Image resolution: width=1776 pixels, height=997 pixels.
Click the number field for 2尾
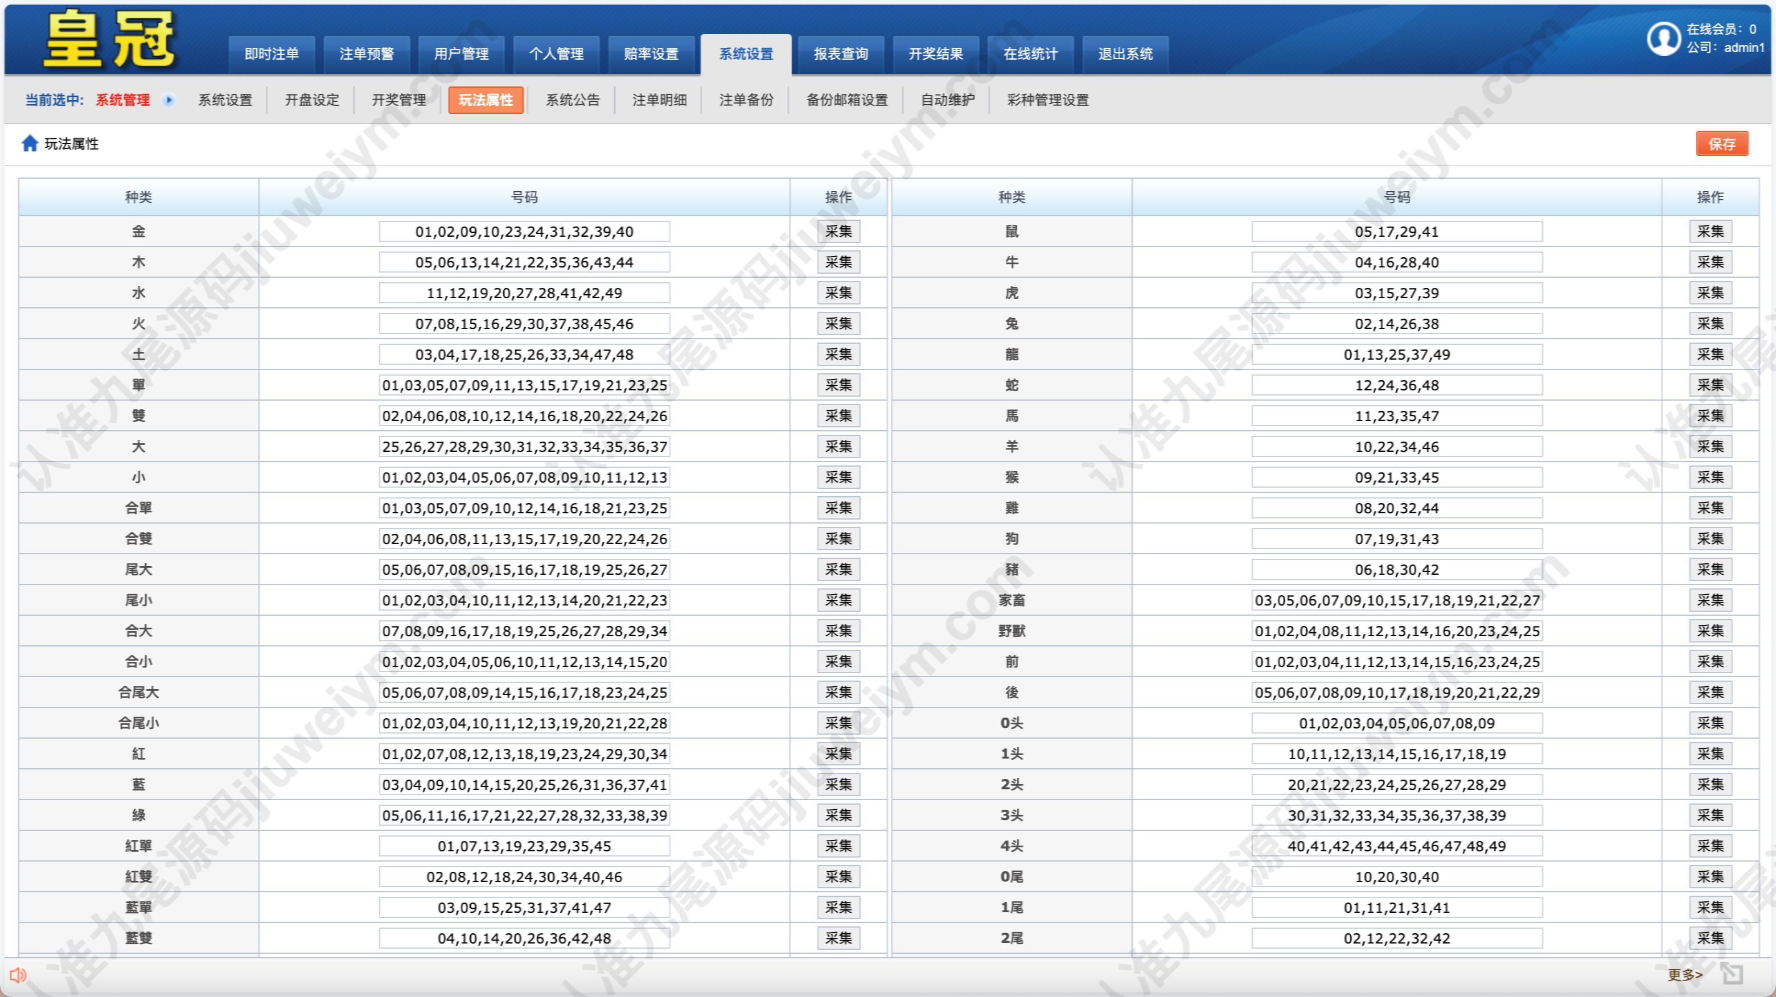(1397, 938)
